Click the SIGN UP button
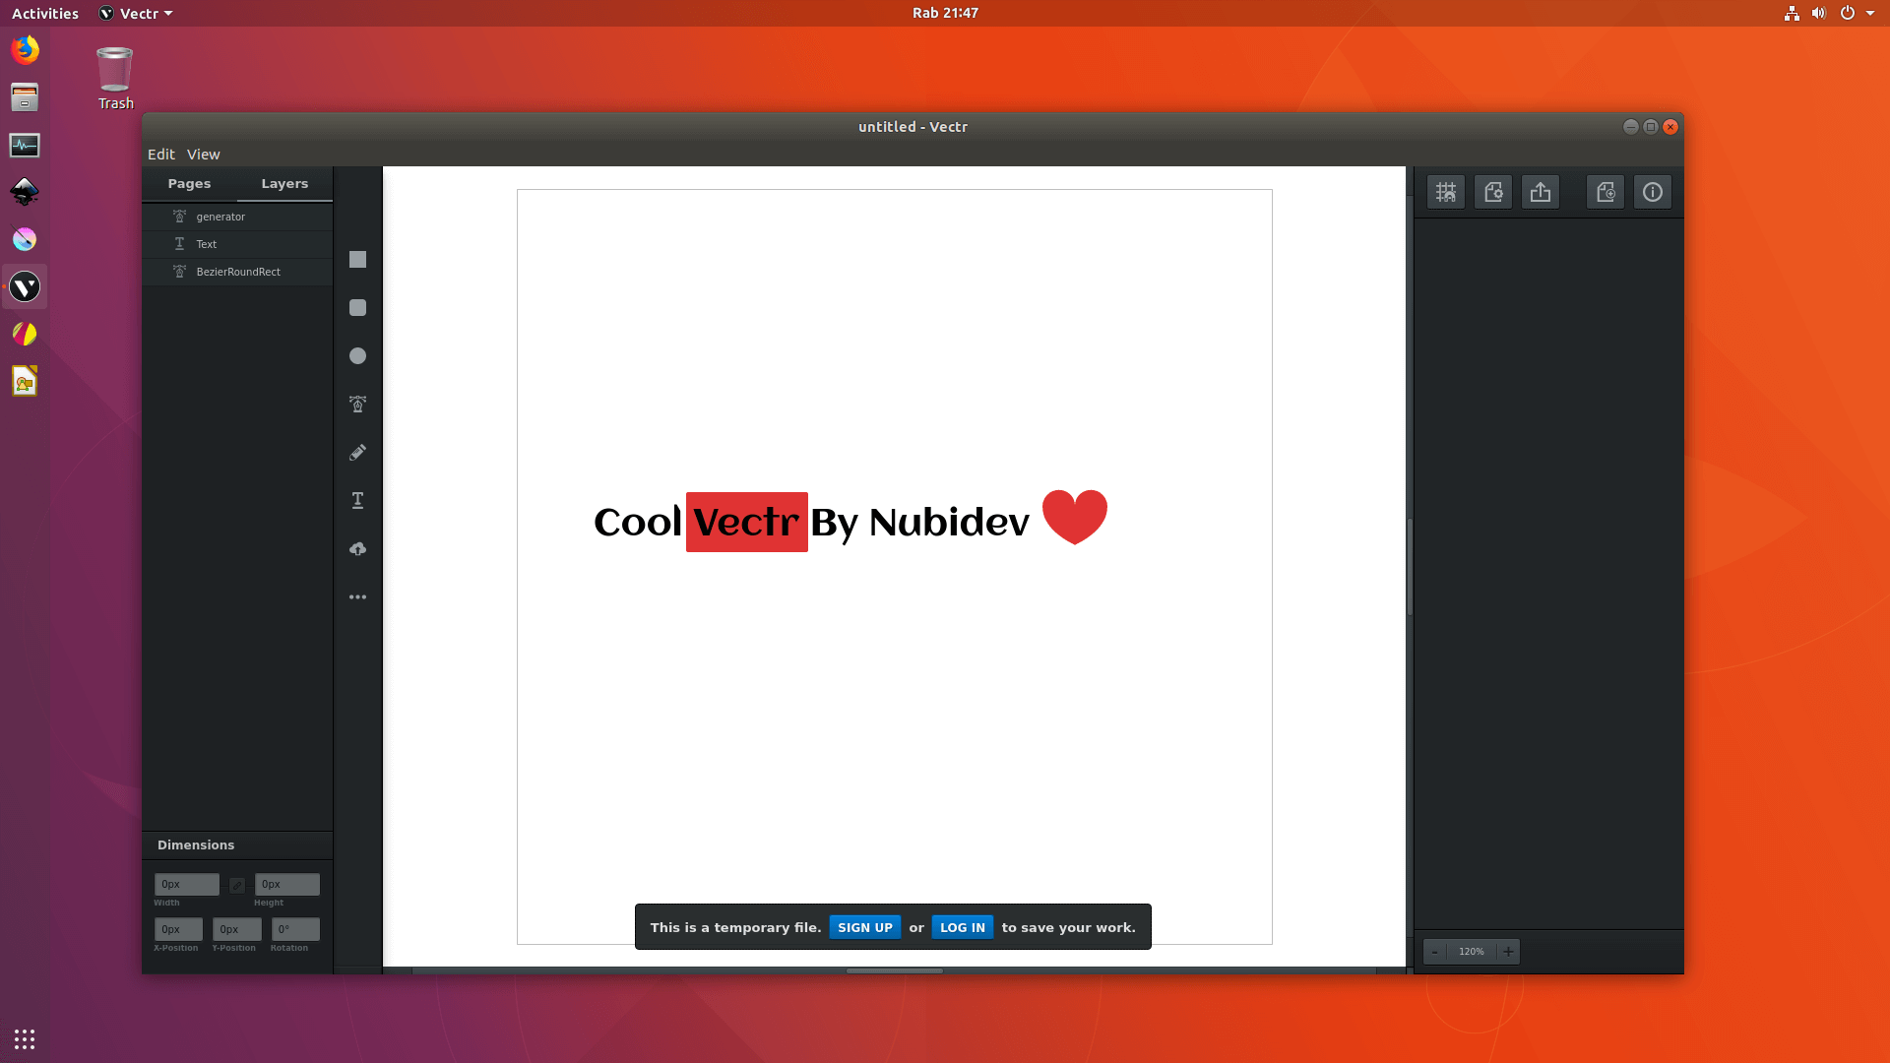Screen dimensions: 1890x1063 click(x=864, y=927)
